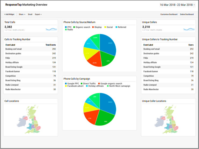The image size is (199, 149).
Task: Click the Facebook advert legend label
Action: (x=75, y=86)
